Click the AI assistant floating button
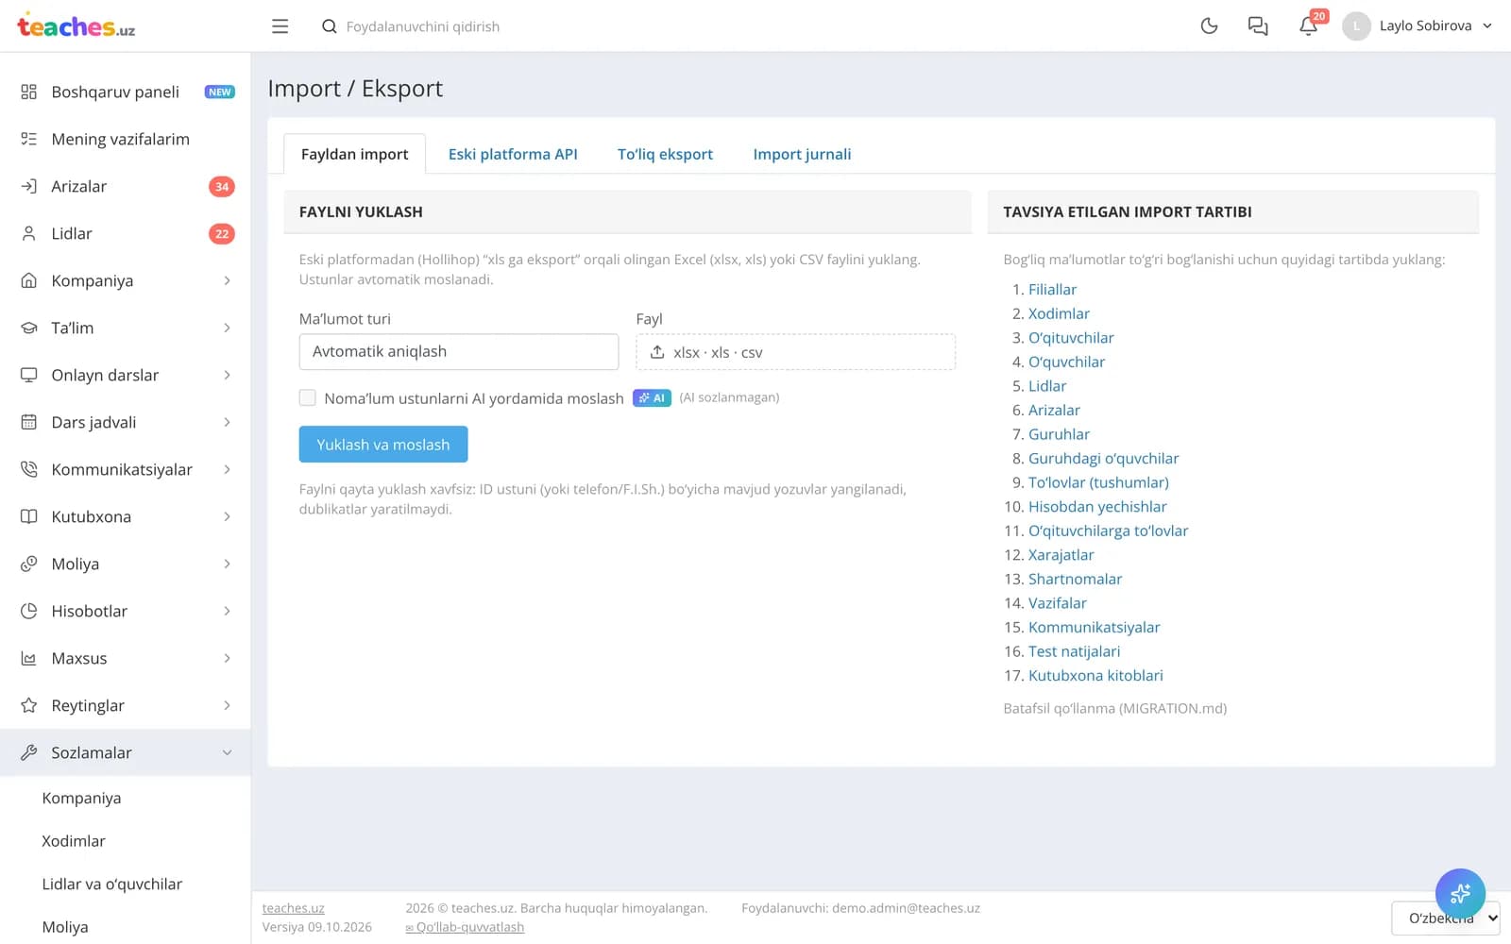1511x944 pixels. (1460, 893)
